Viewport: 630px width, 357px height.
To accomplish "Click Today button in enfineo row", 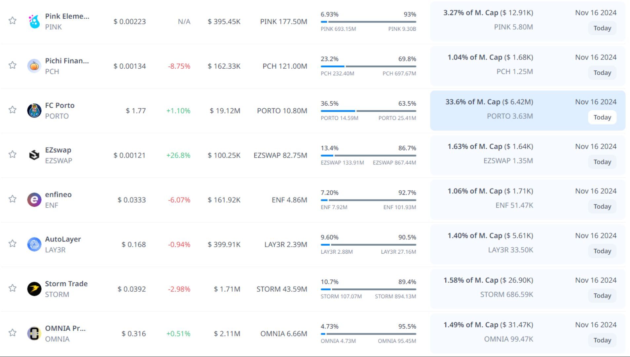I will 602,206.
